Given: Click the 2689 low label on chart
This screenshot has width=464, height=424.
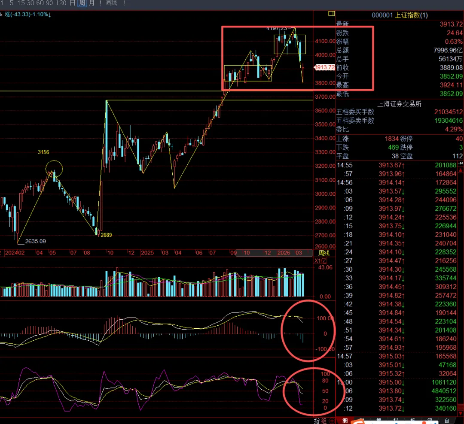Looking at the screenshot, I should pyautogui.click(x=106, y=235).
